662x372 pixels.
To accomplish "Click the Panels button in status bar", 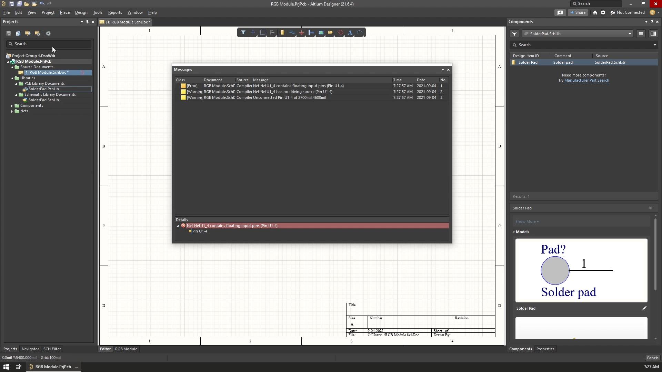I will click(x=652, y=358).
